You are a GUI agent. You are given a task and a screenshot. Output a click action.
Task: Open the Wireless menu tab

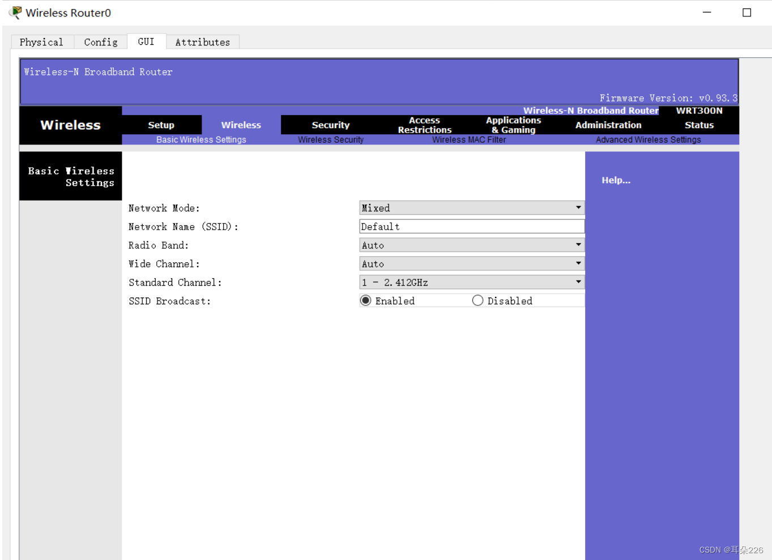coord(241,125)
